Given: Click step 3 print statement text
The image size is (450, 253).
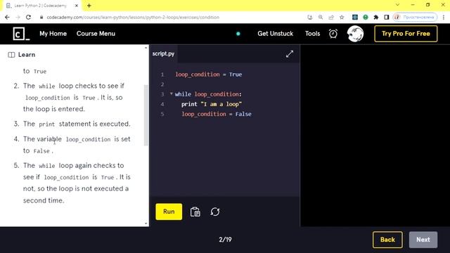Looking at the screenshot, I should coord(77,124).
